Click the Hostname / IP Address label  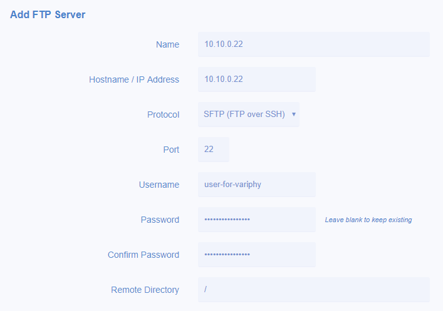coord(134,79)
